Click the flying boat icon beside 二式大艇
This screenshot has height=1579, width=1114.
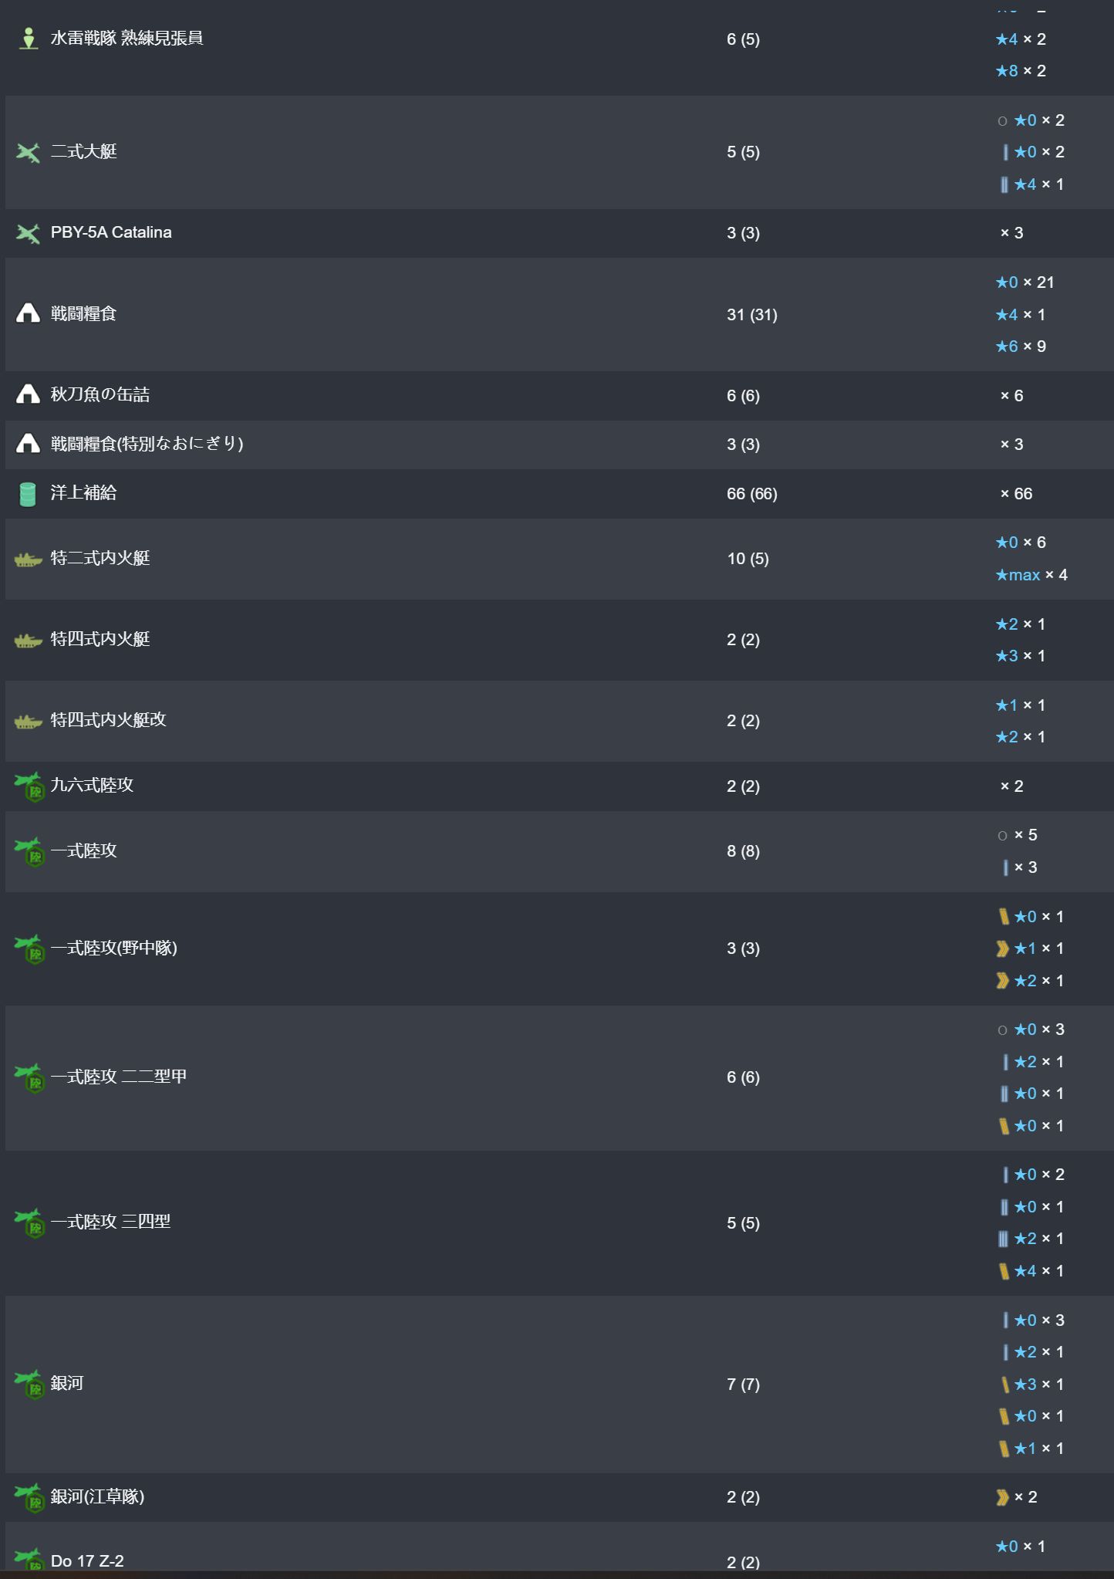coord(28,152)
